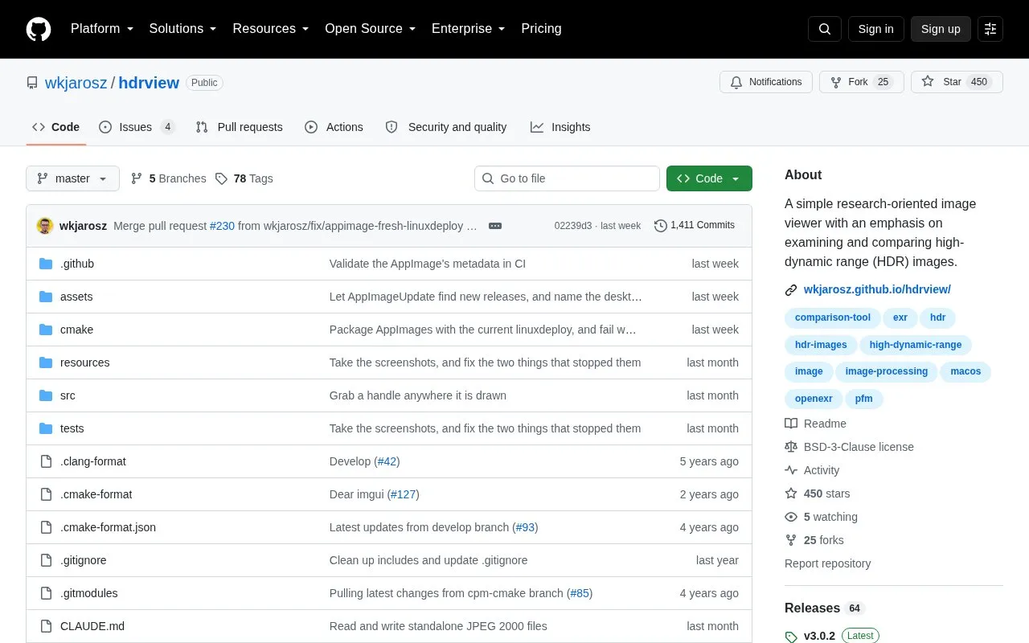1029x643 pixels.
Task: Click the link icon beside website URL
Action: tap(791, 289)
